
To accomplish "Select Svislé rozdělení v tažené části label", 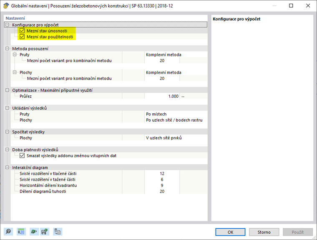I will 47,179.
